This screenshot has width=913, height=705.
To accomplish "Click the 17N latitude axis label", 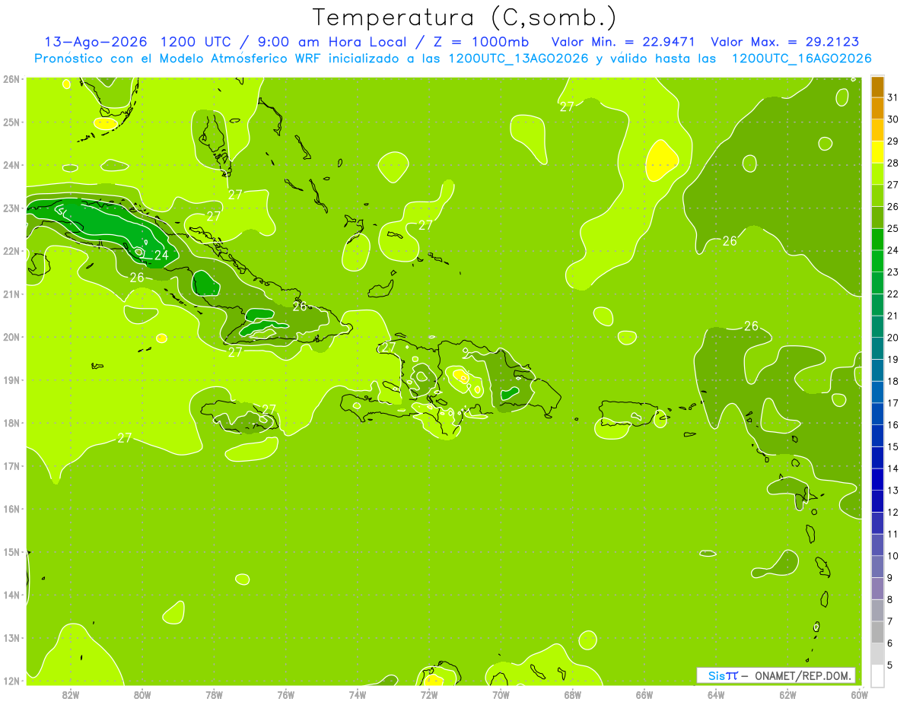I will tap(11, 465).
